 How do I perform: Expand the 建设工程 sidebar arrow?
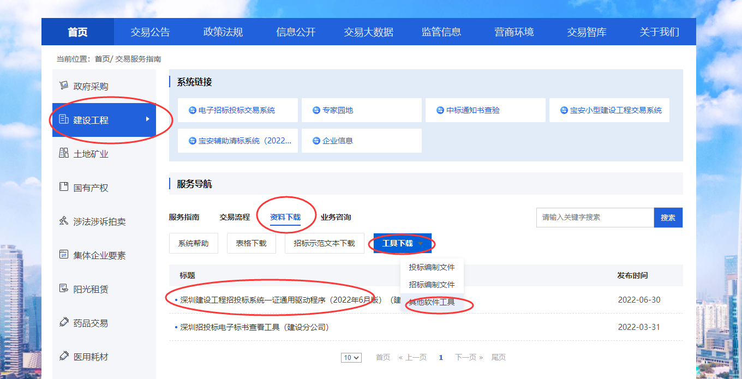point(147,119)
